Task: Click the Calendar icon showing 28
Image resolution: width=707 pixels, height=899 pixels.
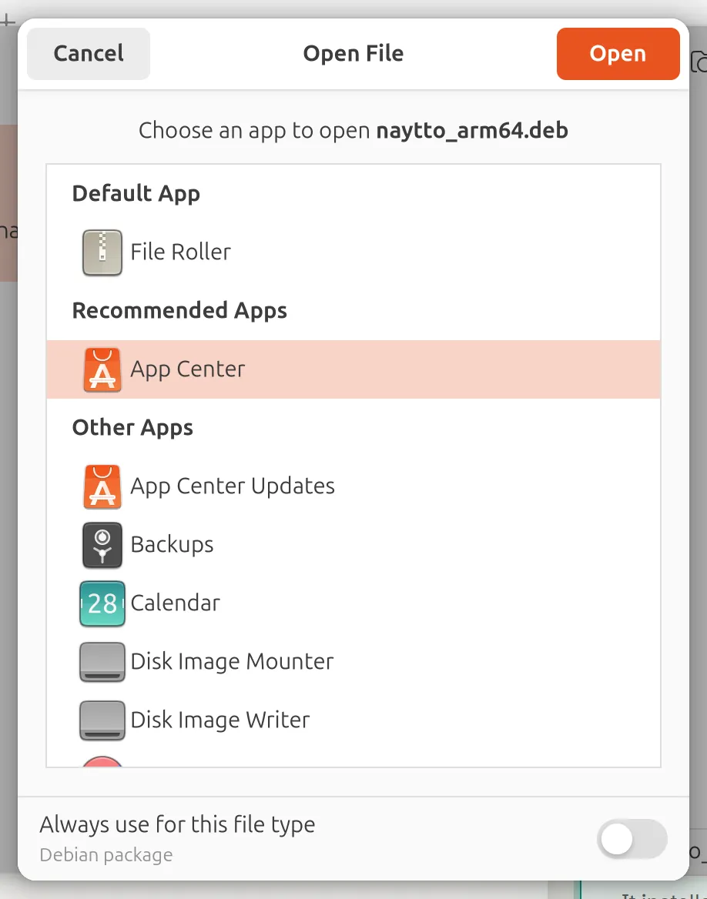Action: (102, 603)
